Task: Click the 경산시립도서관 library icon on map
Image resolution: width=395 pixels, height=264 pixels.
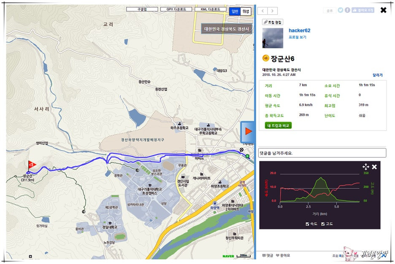Action: click(183, 177)
